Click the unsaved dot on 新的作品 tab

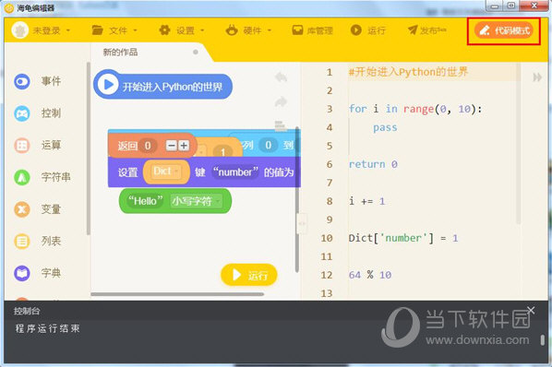coord(196,52)
